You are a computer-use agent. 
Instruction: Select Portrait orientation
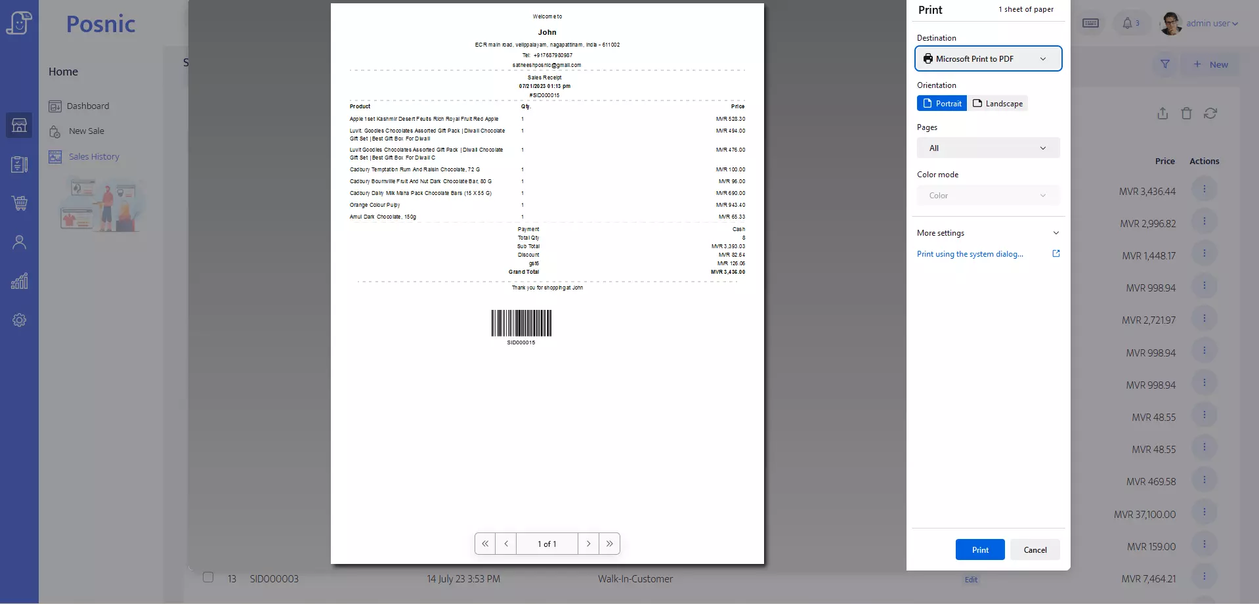tap(941, 104)
